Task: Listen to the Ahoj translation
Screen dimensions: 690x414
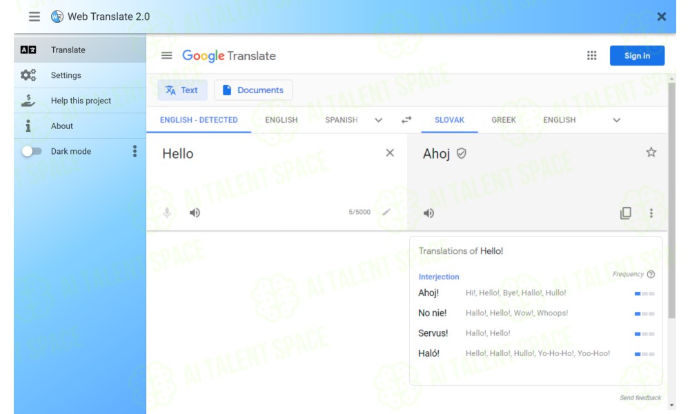Action: pos(428,213)
